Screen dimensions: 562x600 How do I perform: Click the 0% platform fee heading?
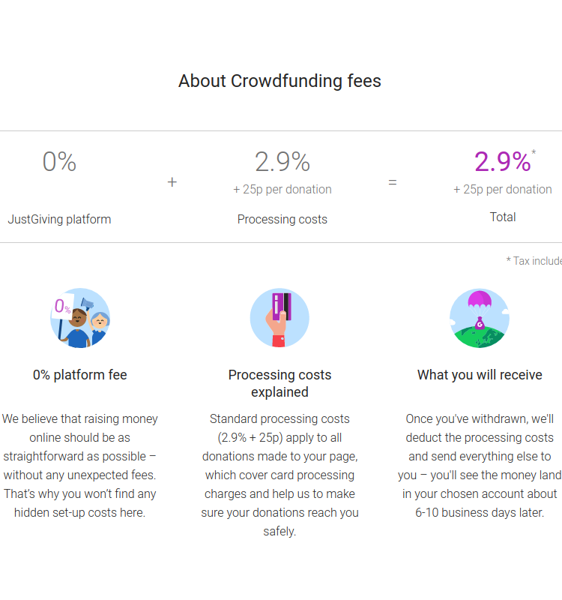pos(80,375)
